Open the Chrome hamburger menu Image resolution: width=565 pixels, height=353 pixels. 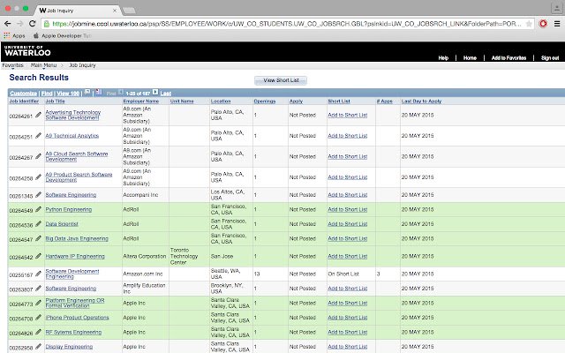557,24
